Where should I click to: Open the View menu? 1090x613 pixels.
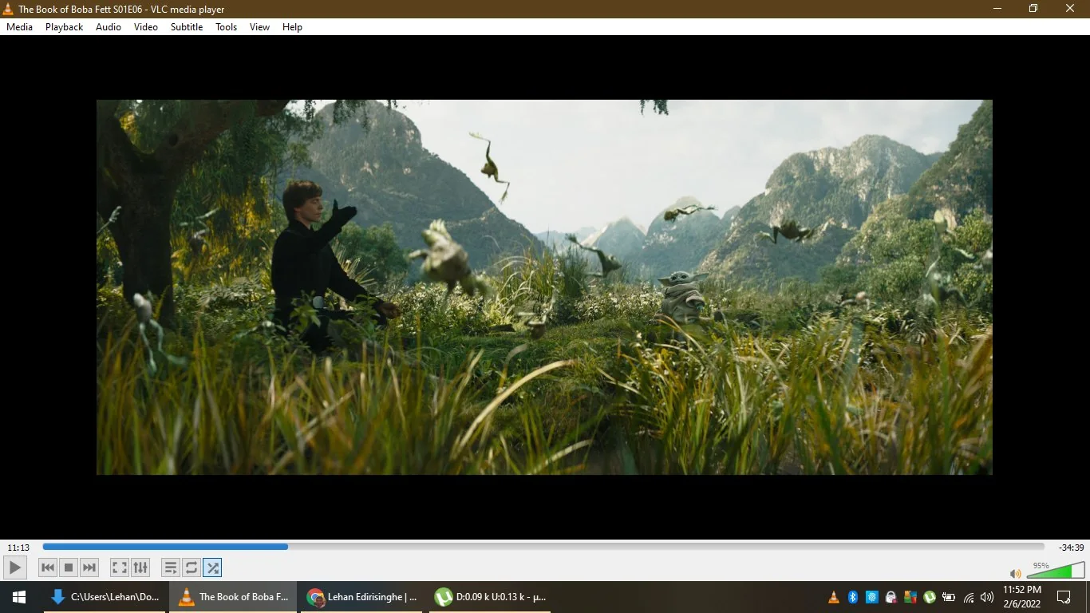tap(260, 27)
